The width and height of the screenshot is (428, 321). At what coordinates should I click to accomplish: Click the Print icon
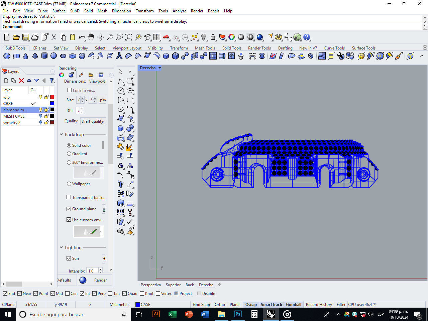pos(35,37)
